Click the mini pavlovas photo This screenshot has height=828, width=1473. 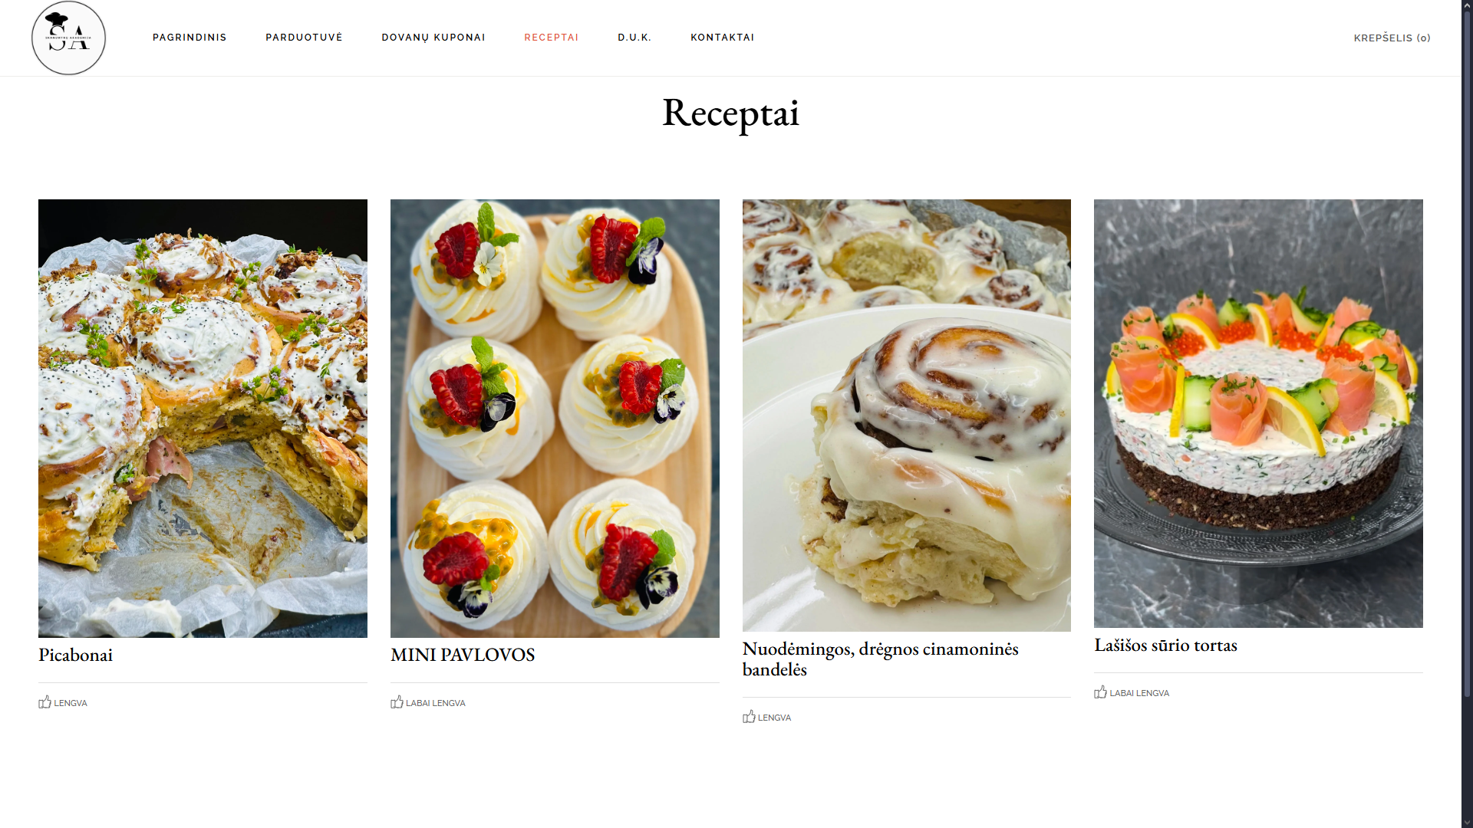(555, 419)
